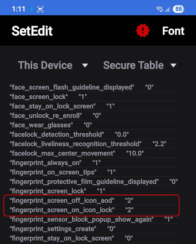196x244 pixels.
Task: Edit fingerprint_always_on setting
Action: point(55,163)
